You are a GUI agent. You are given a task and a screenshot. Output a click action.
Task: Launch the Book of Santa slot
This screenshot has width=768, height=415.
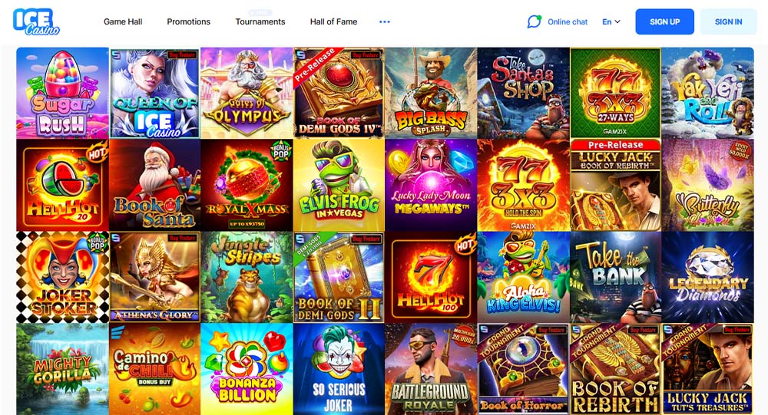(155, 185)
